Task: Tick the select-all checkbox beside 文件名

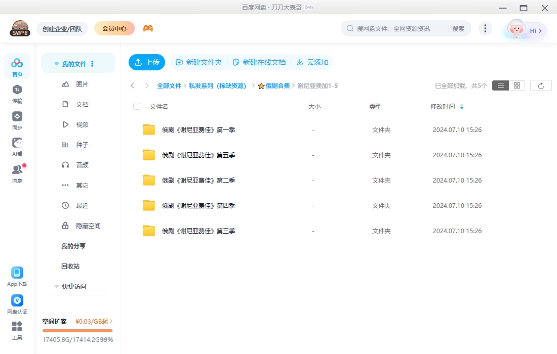Action: [x=137, y=106]
